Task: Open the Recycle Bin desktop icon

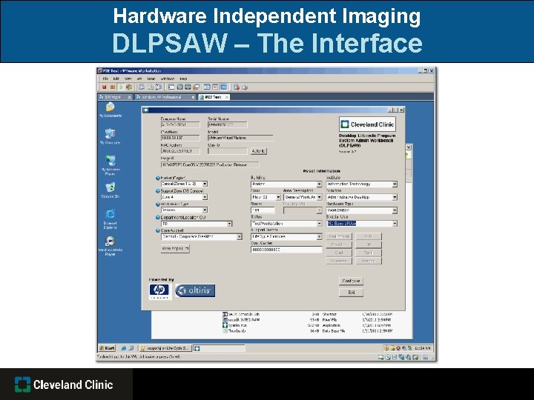Action: (110, 190)
